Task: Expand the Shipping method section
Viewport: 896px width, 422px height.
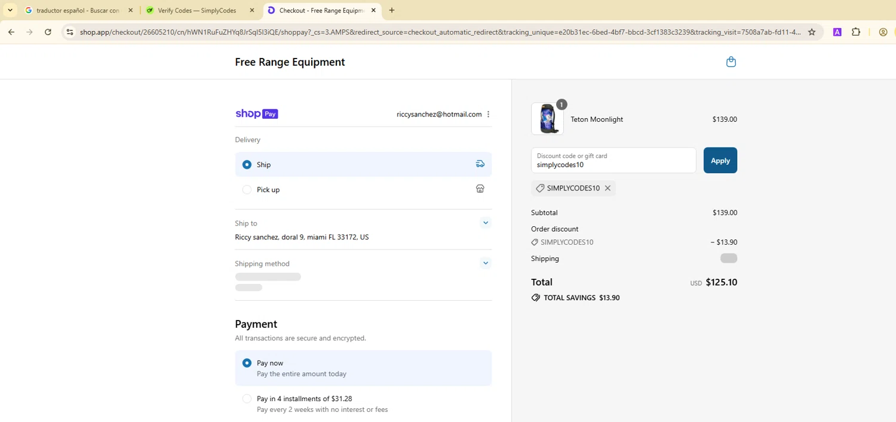Action: click(x=486, y=263)
